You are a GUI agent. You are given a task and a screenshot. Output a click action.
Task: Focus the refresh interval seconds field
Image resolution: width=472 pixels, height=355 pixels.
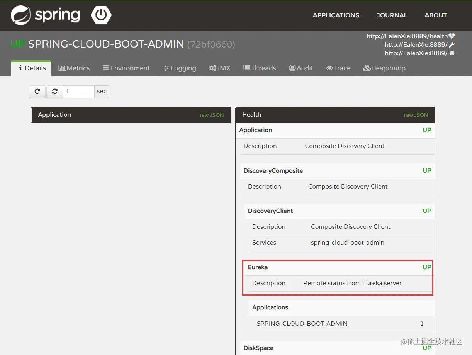(78, 92)
